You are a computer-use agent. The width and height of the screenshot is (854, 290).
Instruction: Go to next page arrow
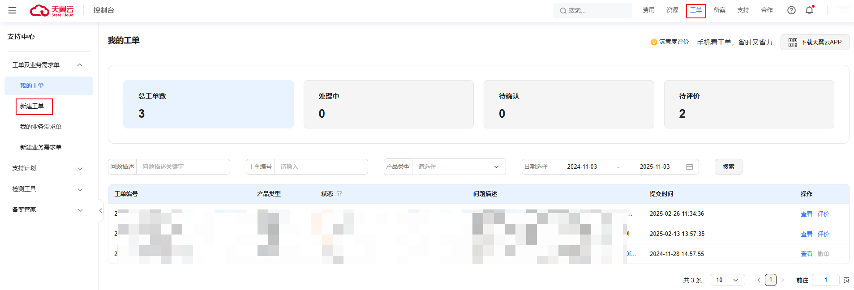pos(782,280)
